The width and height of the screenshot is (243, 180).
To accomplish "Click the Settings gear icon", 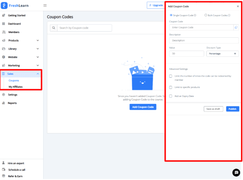I will point(4,95).
